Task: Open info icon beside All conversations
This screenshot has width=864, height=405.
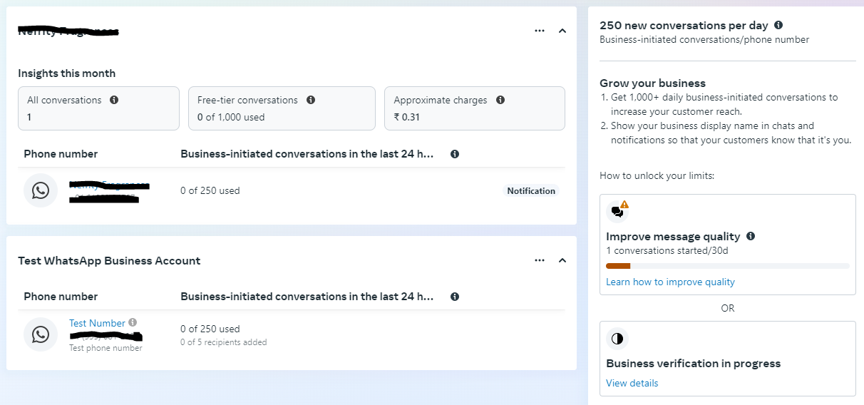Action: pyautogui.click(x=114, y=100)
